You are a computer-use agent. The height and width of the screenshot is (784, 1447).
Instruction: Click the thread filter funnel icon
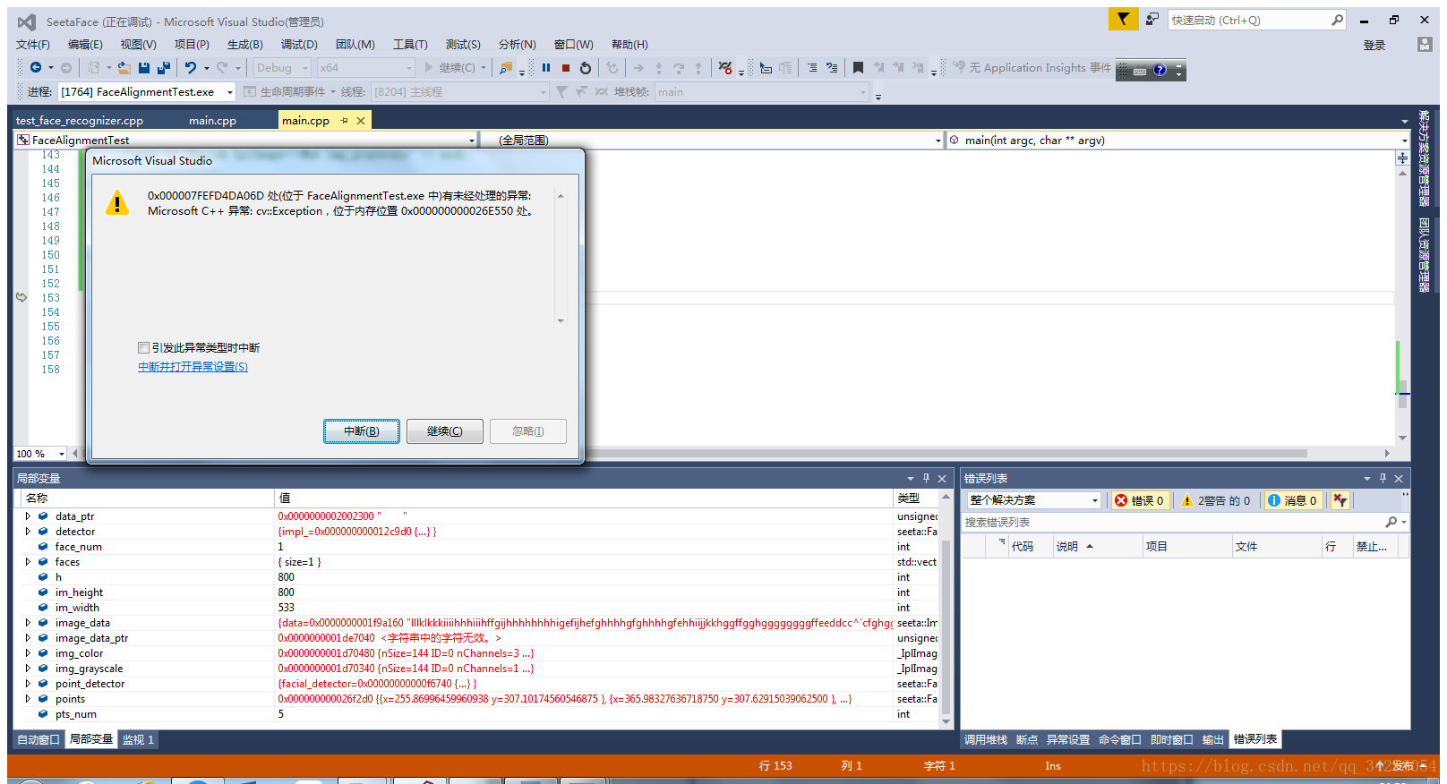pyautogui.click(x=561, y=91)
